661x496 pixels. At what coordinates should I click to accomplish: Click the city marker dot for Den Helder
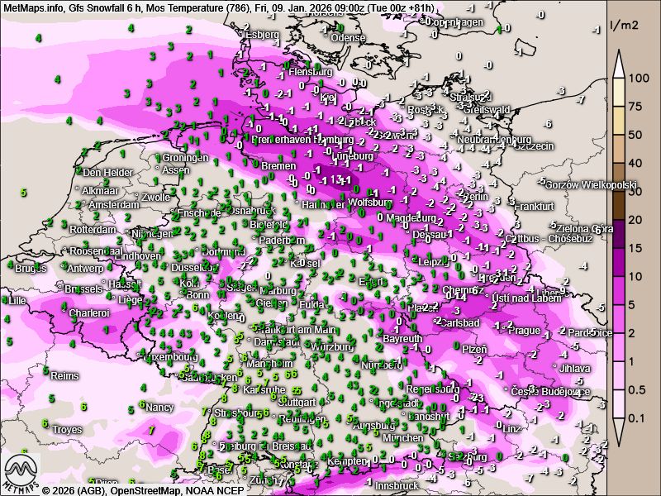click(x=78, y=173)
